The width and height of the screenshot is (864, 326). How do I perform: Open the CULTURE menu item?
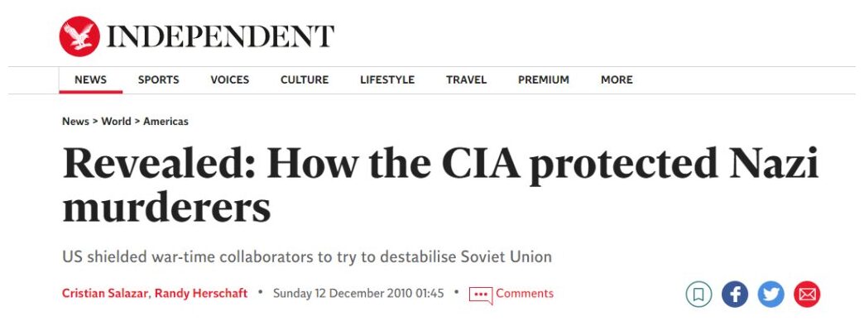click(x=305, y=80)
